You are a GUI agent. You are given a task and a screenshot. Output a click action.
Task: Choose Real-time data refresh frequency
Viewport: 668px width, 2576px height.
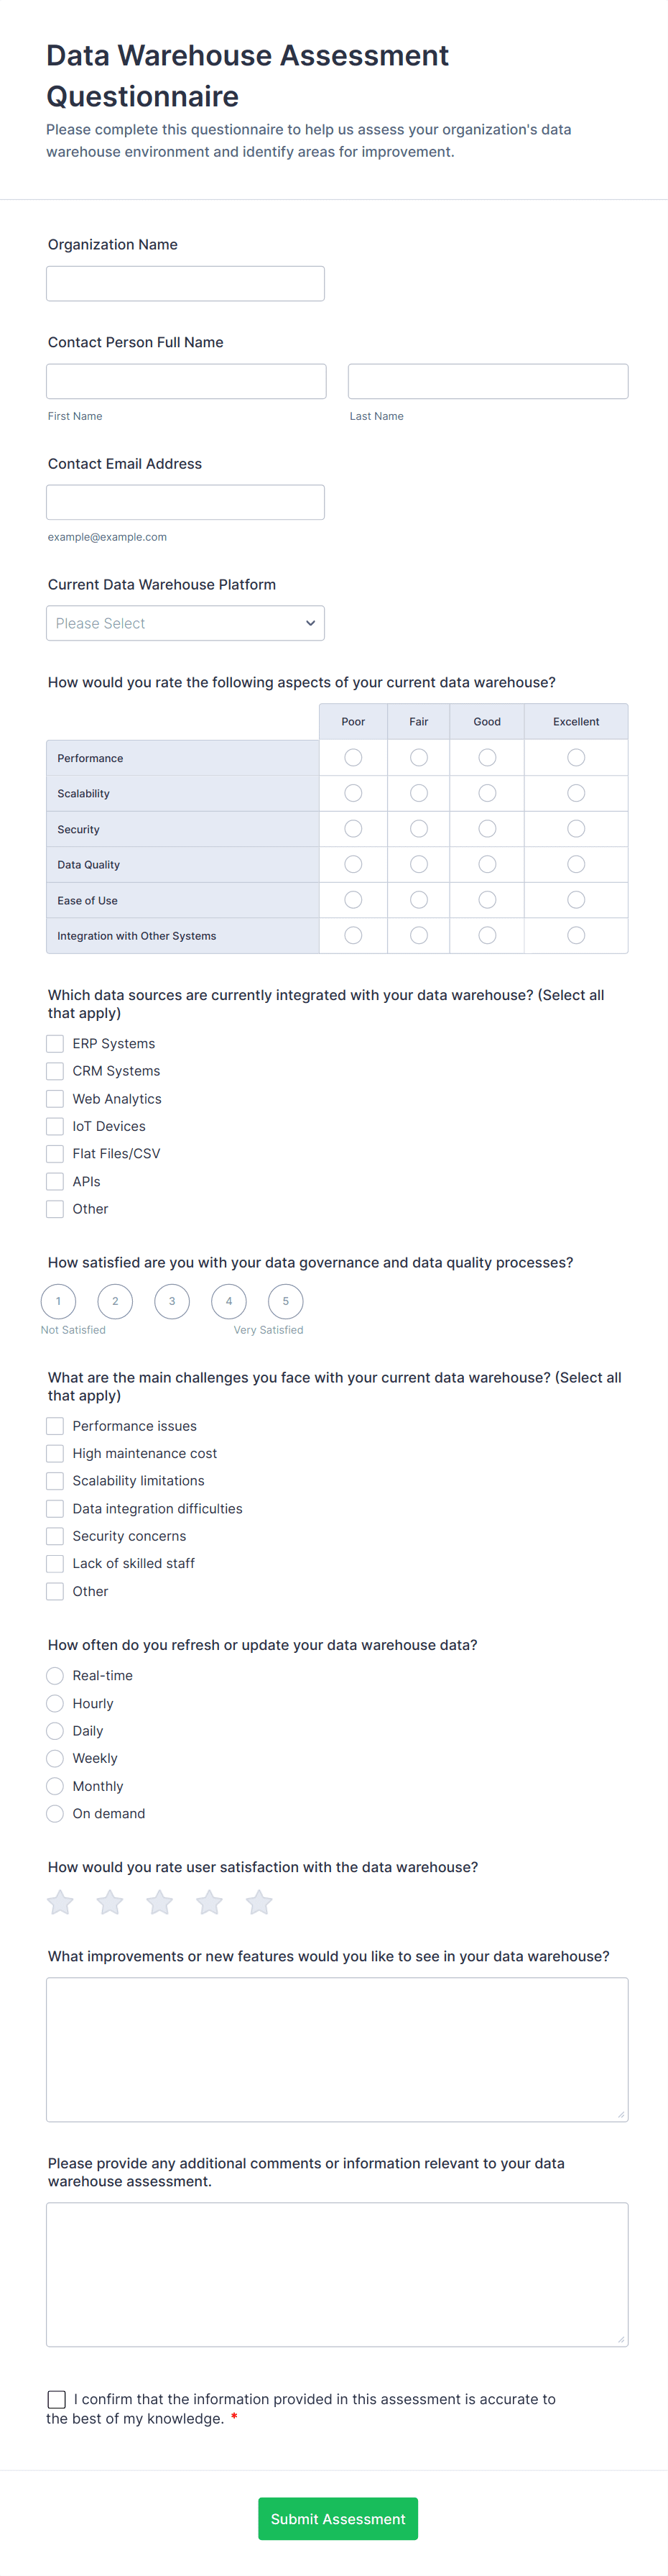(x=55, y=1675)
